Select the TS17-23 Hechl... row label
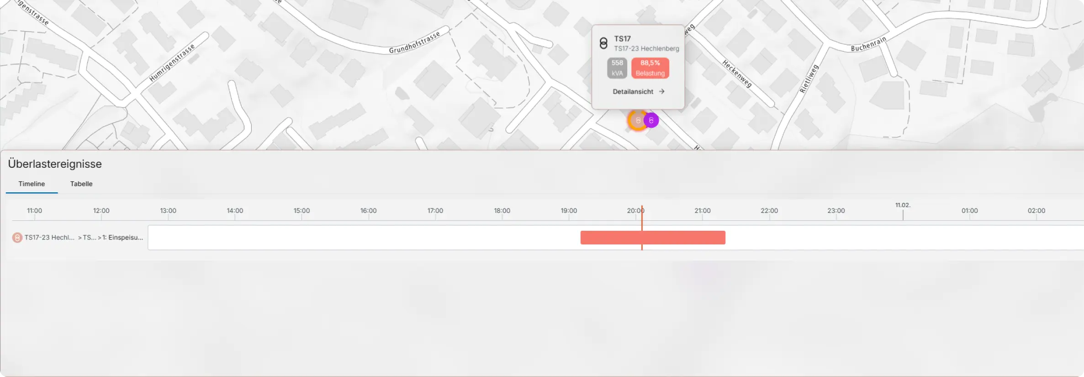The width and height of the screenshot is (1084, 377). point(49,238)
